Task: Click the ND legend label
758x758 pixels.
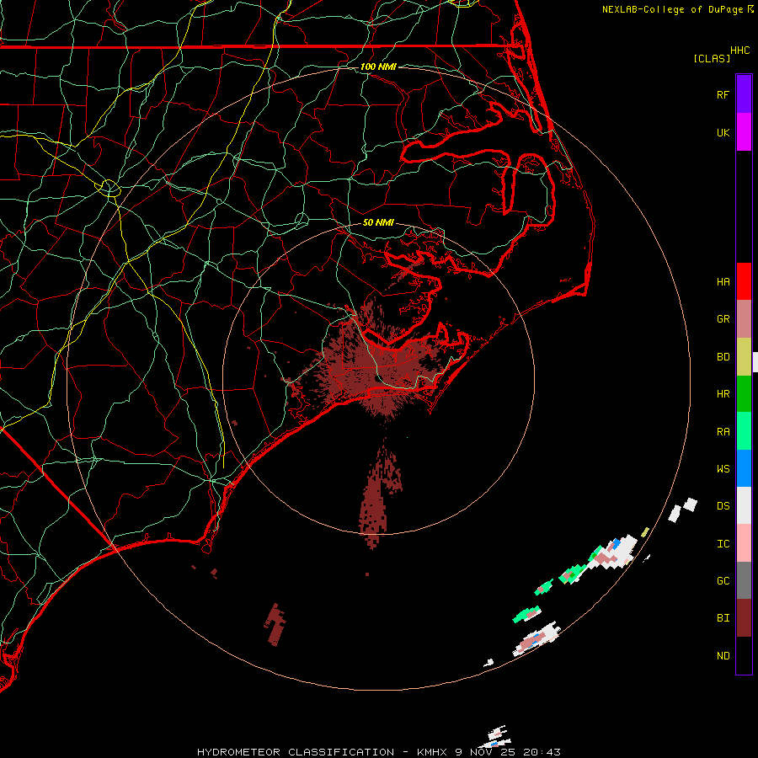Action: tap(723, 656)
